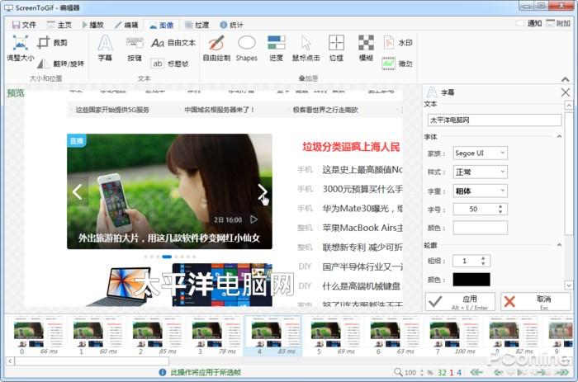Viewport: 578px width, 382px height.
Task: Open the font family dropdown showing Segoe UI
Action: [480, 153]
